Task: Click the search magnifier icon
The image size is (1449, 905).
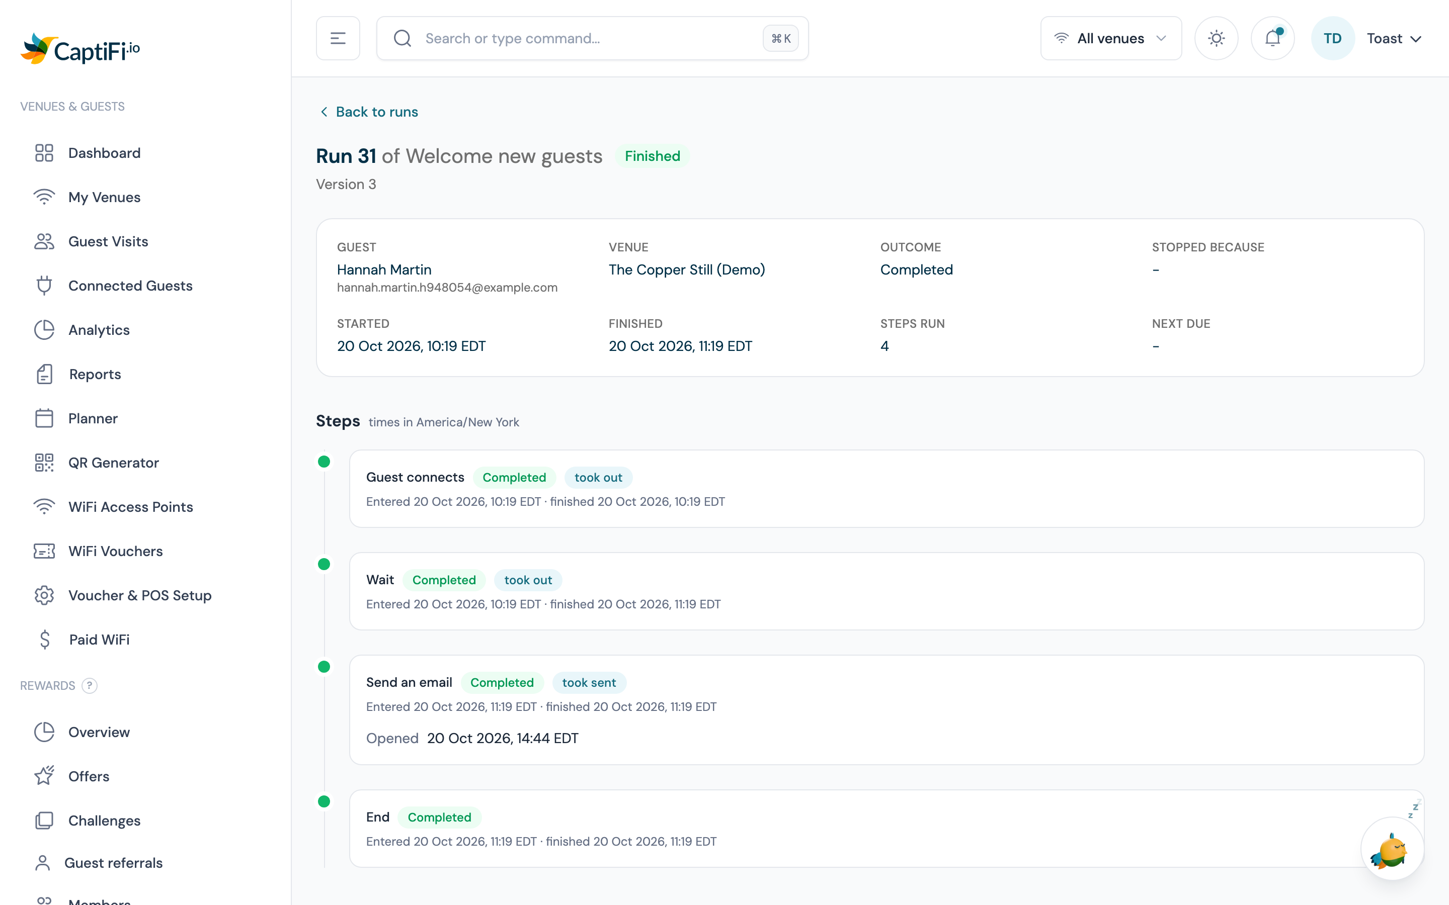Action: click(x=403, y=38)
